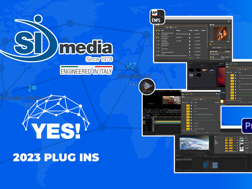This screenshot has height=189, width=252.
Task: Open Show rows dropdown in EDIUS YES plugin
Action: pyautogui.click(x=200, y=133)
